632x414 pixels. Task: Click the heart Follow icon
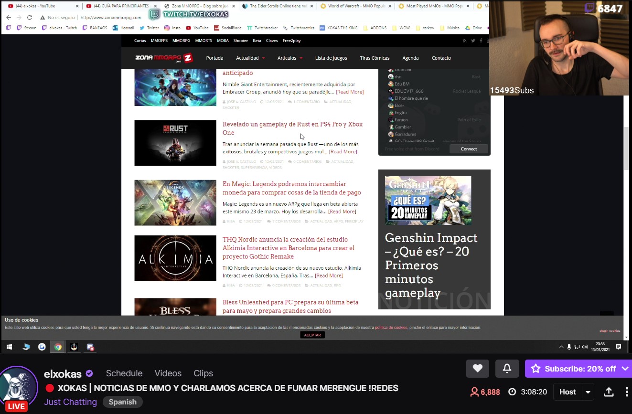pyautogui.click(x=477, y=368)
